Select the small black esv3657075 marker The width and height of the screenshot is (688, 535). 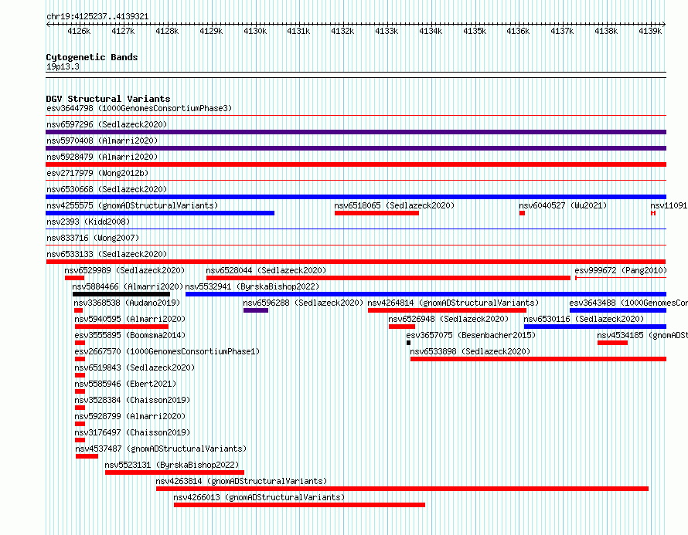click(x=408, y=343)
